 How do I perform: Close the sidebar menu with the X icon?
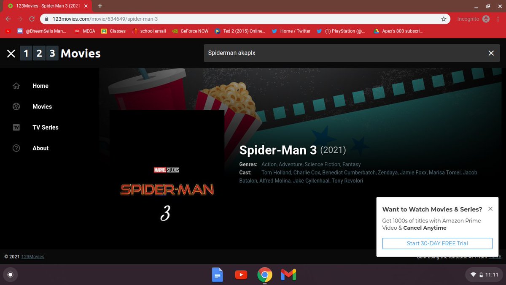[11, 54]
